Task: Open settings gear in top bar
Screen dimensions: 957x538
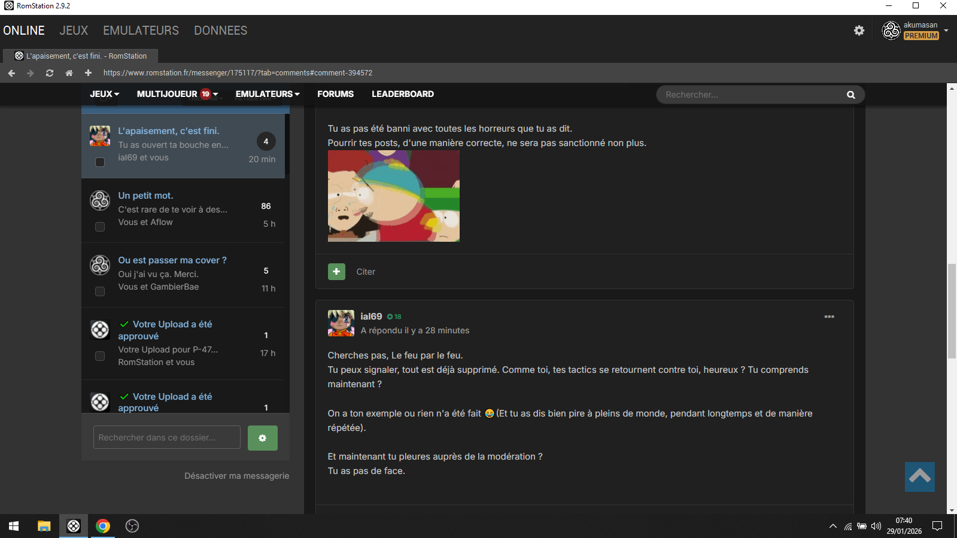Action: click(859, 31)
